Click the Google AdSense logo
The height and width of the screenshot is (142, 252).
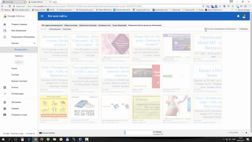tap(14, 16)
